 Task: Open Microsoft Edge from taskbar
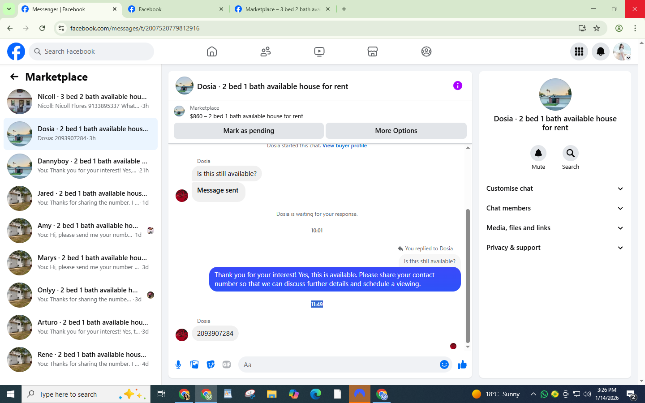(316, 394)
